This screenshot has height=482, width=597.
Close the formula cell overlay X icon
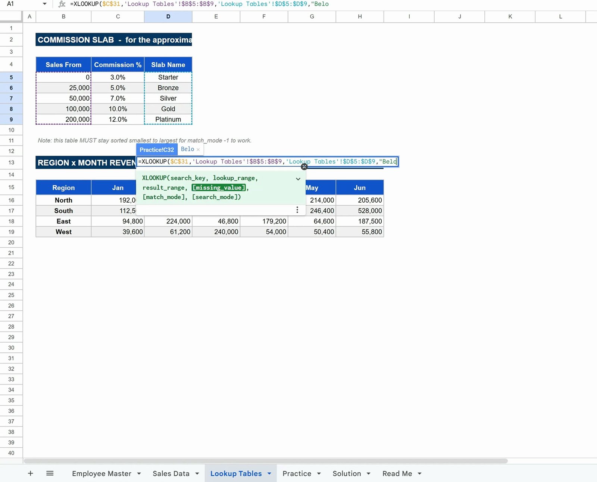click(x=304, y=167)
